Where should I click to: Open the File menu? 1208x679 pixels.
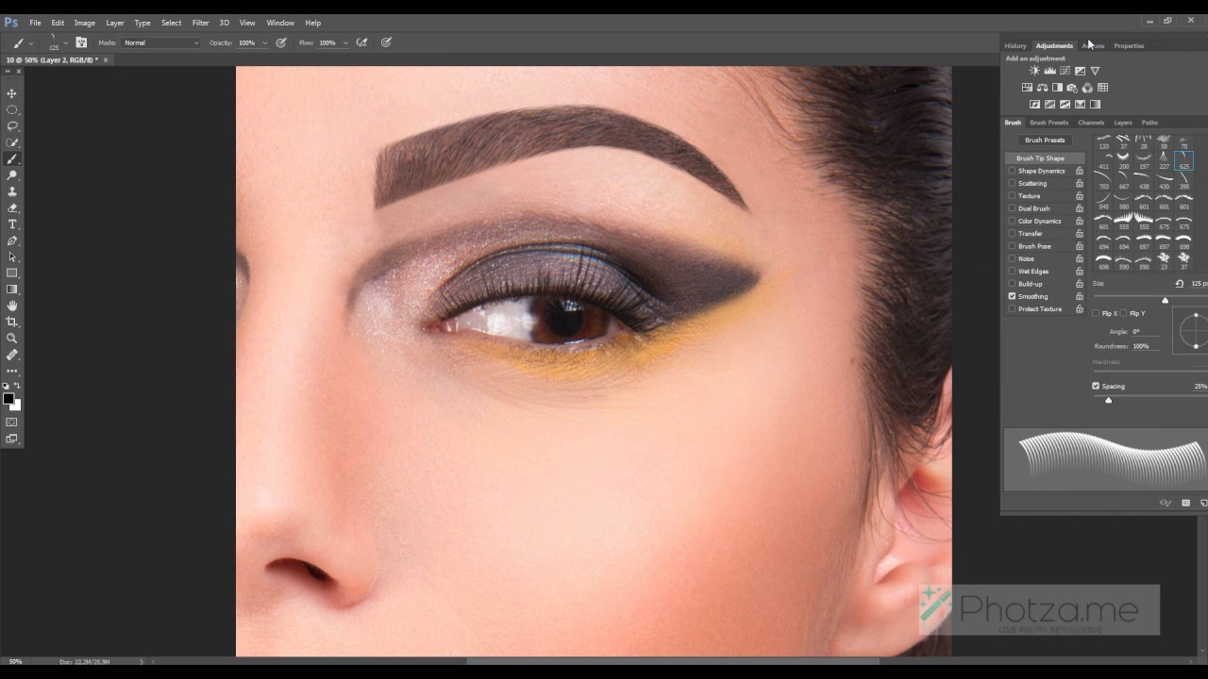click(35, 23)
